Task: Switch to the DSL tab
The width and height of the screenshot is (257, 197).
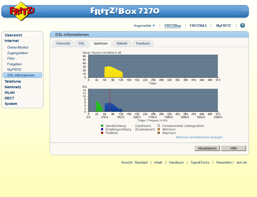Action: [x=82, y=44]
